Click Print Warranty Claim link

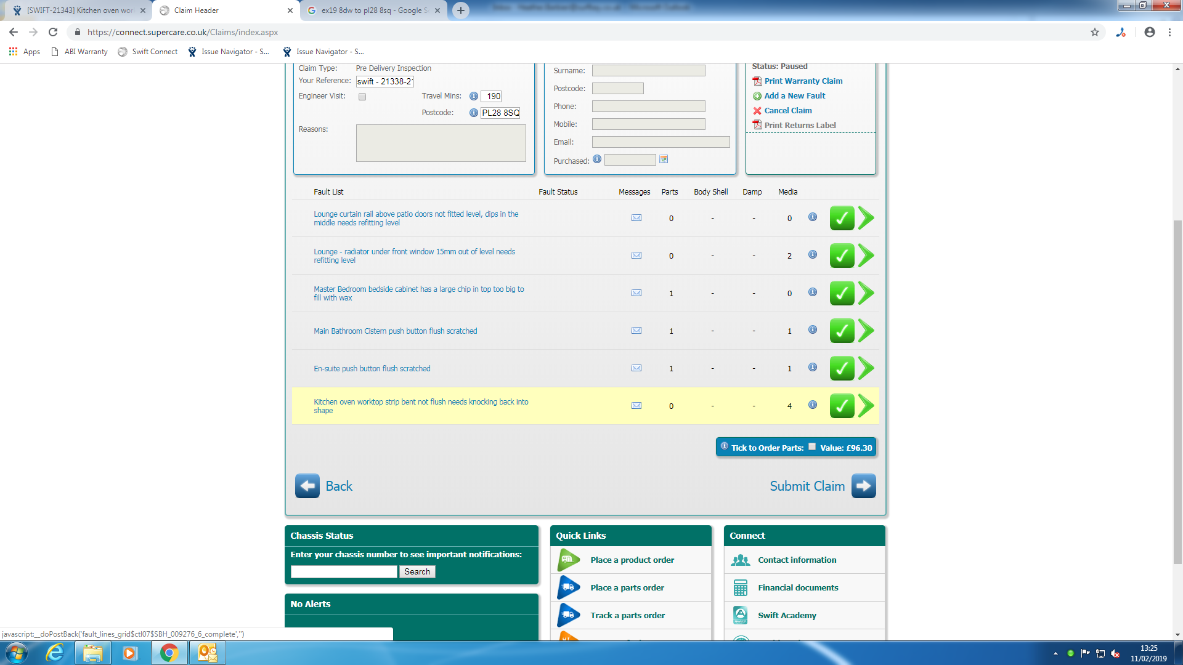(x=803, y=81)
